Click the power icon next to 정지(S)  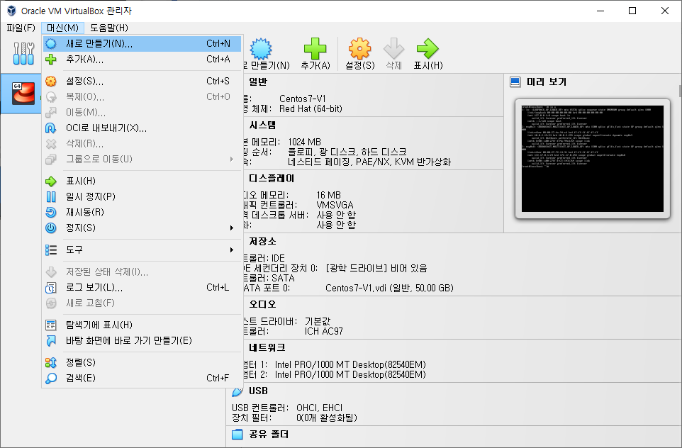pos(51,228)
